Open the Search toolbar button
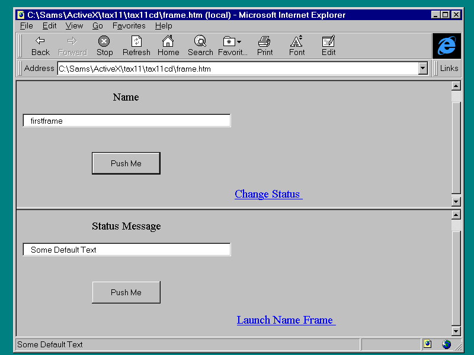This screenshot has height=355, width=474. [x=200, y=45]
